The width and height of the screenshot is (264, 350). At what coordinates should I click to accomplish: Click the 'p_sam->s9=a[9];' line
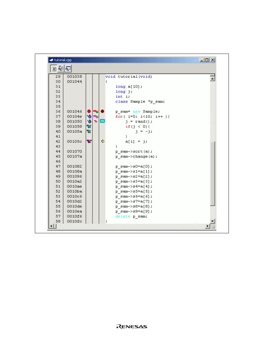[134, 211]
